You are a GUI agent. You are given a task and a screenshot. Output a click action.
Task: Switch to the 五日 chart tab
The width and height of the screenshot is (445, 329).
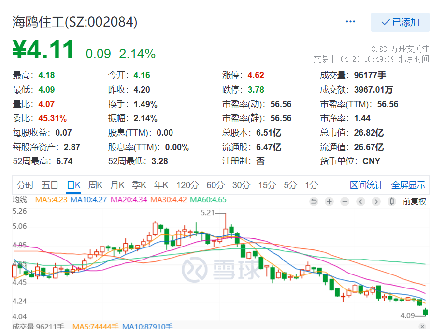50,185
